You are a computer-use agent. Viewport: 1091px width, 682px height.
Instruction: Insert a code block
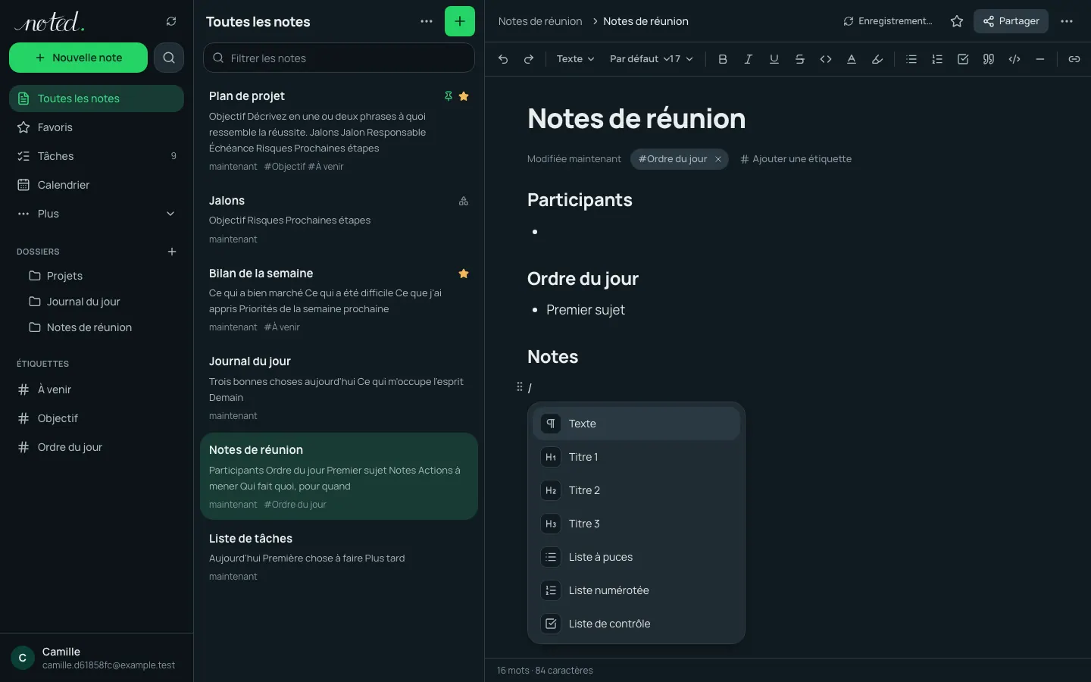coord(1014,59)
